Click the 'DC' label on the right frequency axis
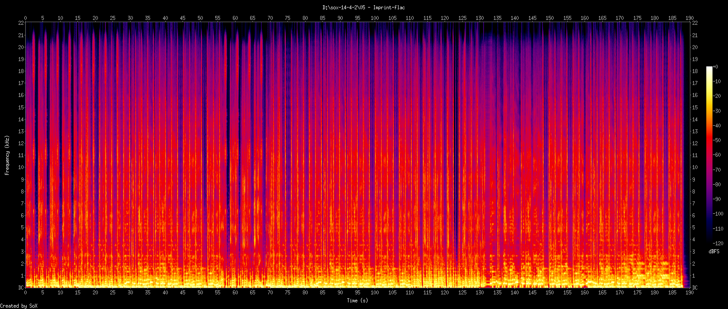728x309 pixels. [695, 288]
